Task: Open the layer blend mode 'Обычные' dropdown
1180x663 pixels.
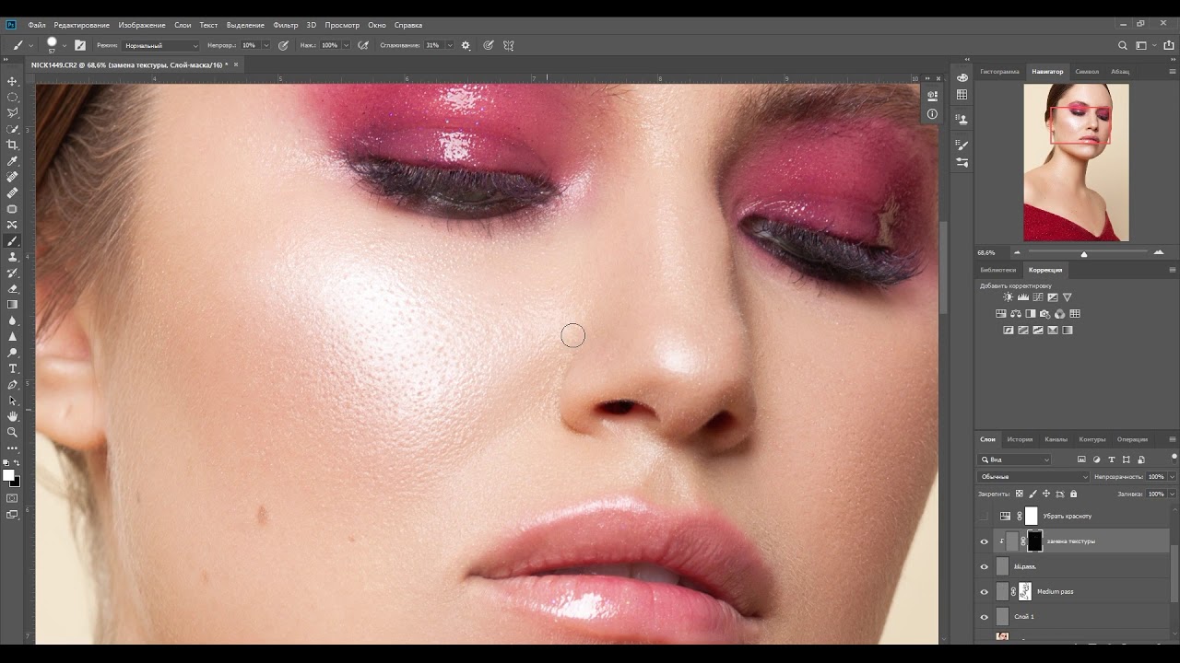Action: point(1033,477)
